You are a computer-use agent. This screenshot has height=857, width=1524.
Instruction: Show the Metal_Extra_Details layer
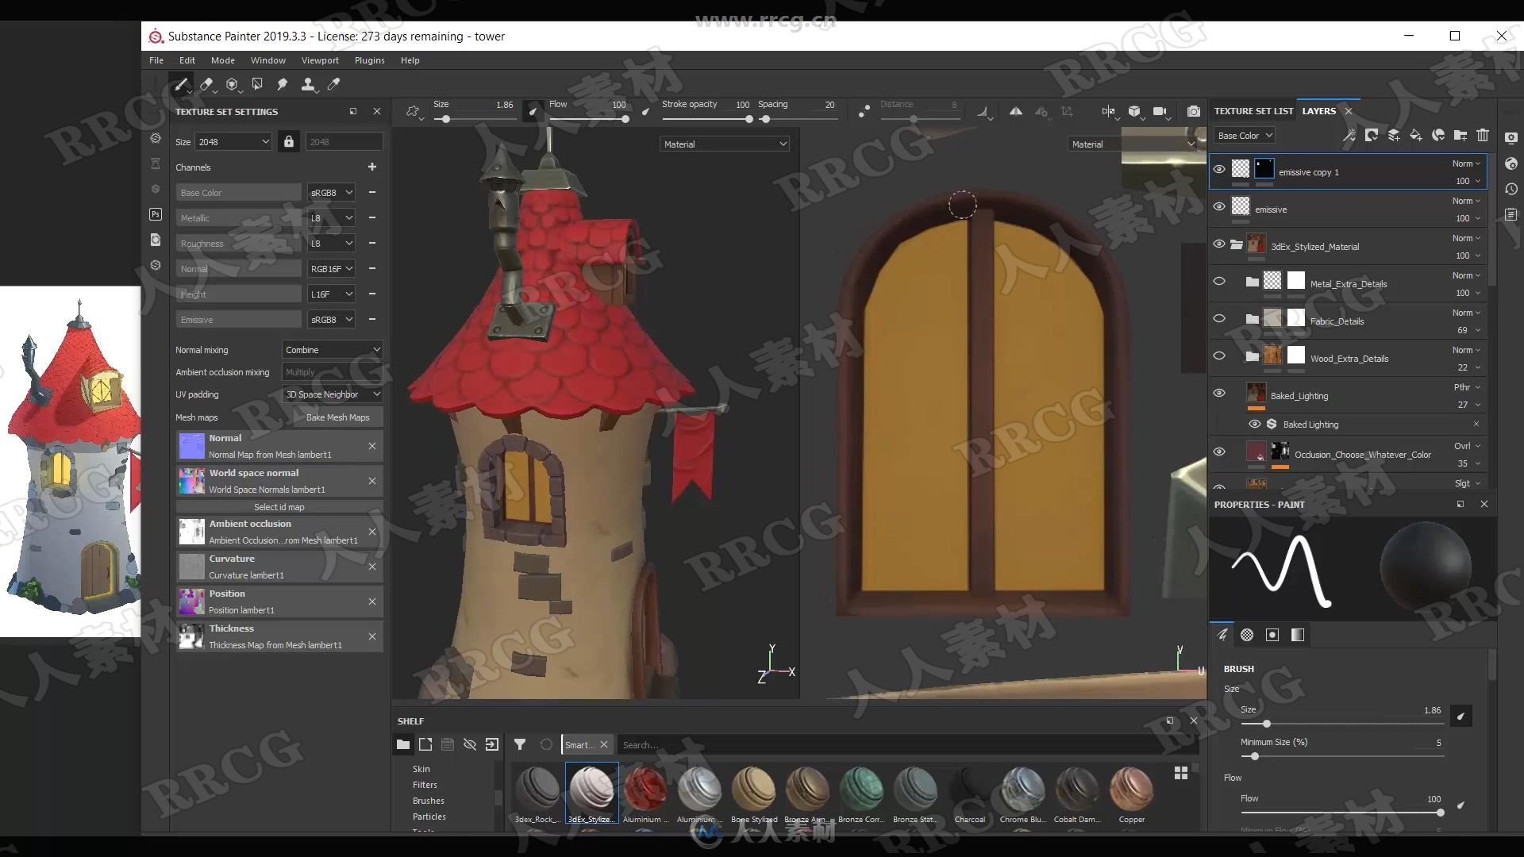pos(1219,281)
